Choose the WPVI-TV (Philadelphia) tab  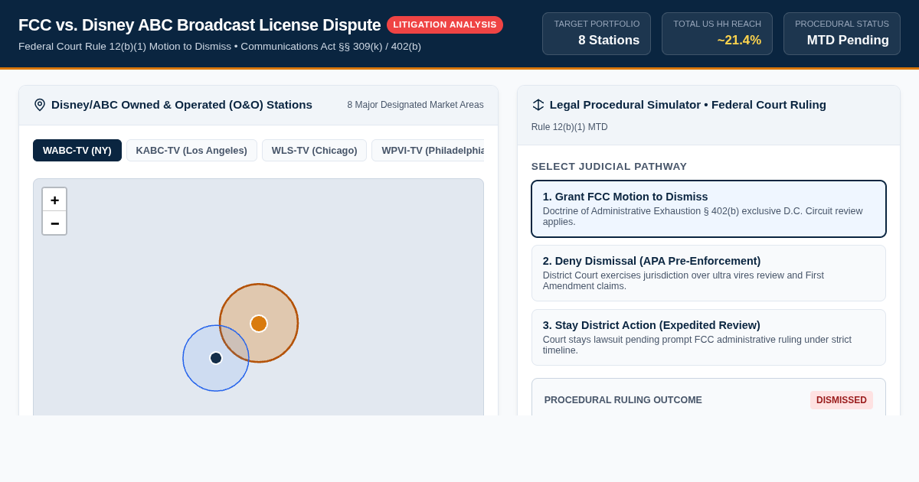click(x=427, y=150)
